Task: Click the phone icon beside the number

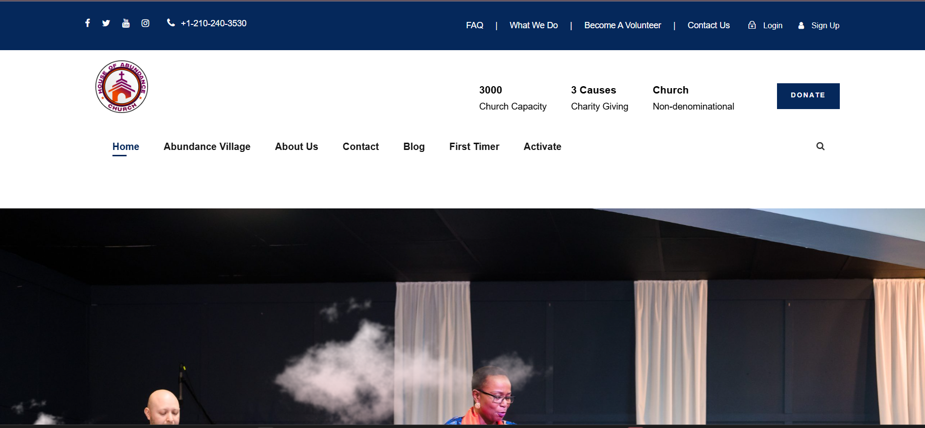Action: point(170,22)
